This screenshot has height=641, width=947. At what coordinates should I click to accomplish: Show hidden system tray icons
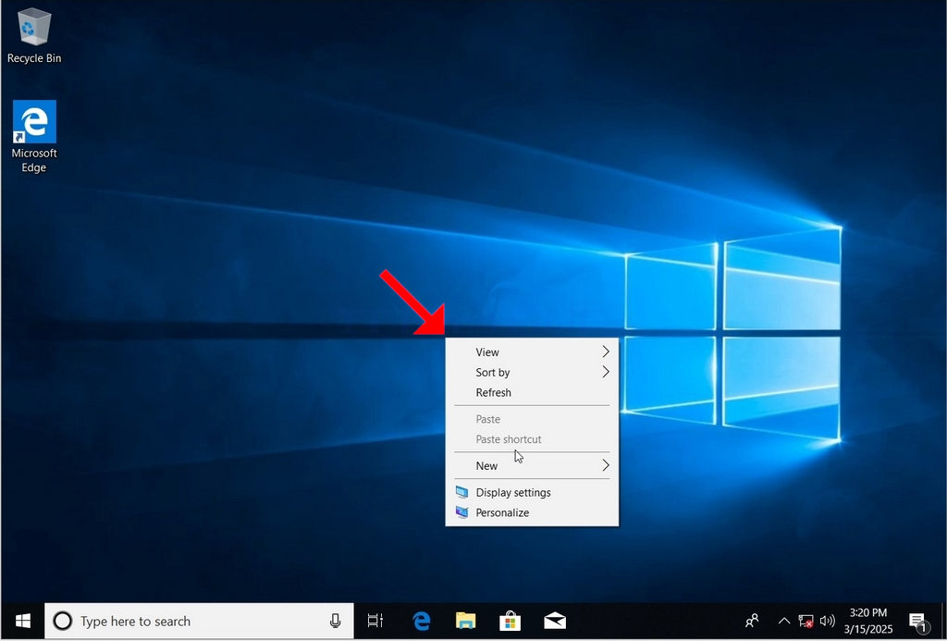(x=784, y=621)
